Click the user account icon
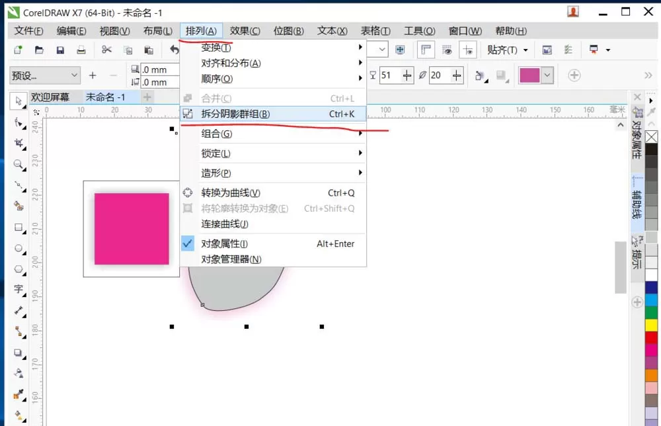The width and height of the screenshot is (661, 426). coord(573,12)
